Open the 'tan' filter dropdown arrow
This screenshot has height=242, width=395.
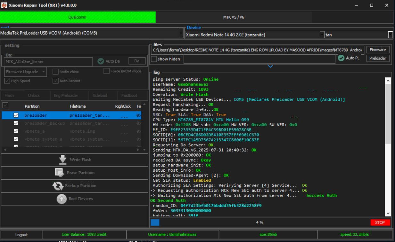click(390, 35)
